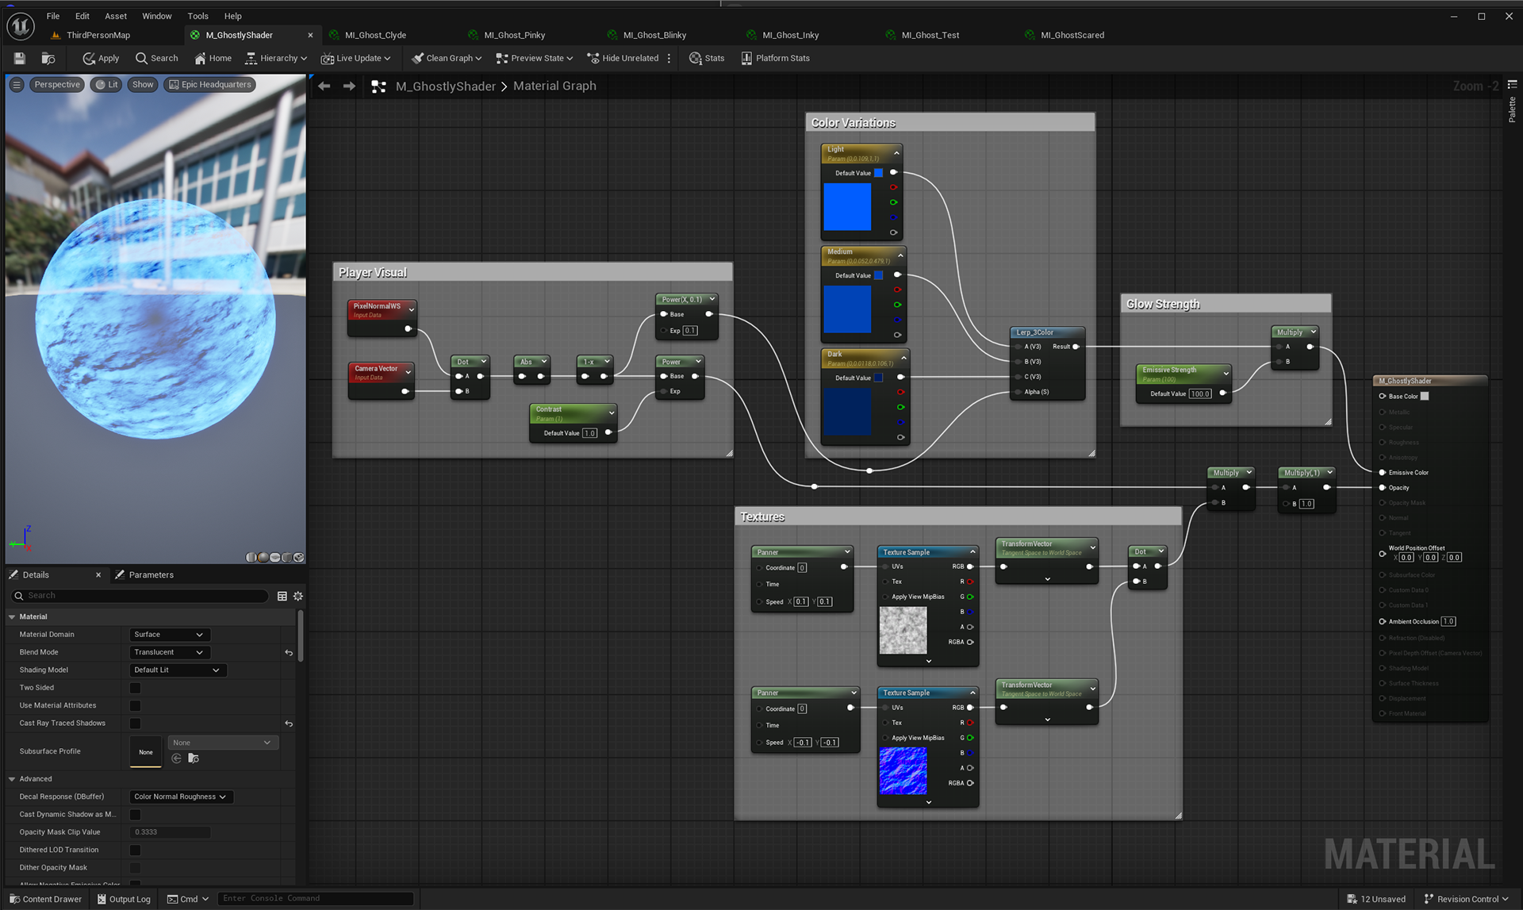Open the Blend Mode dropdown

pyautogui.click(x=168, y=652)
